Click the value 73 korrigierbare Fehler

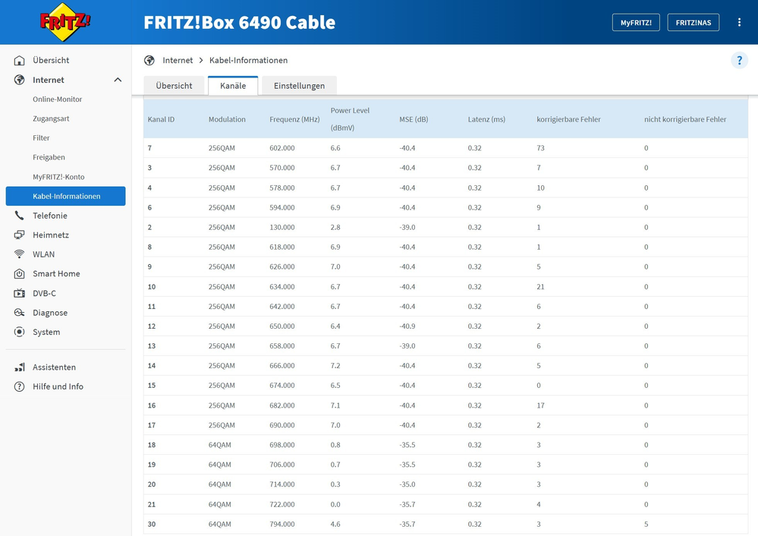tap(540, 148)
